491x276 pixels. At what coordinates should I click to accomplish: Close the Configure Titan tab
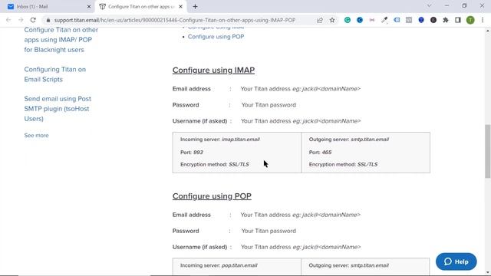(x=181, y=7)
